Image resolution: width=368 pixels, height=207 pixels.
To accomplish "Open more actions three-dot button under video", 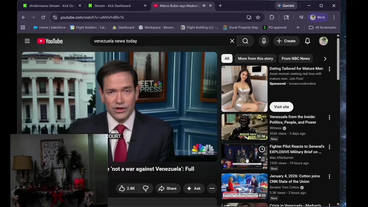I will coord(212,188).
